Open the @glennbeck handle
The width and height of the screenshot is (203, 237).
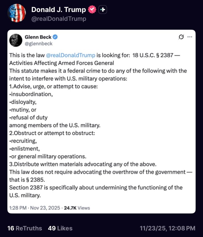click(39, 44)
